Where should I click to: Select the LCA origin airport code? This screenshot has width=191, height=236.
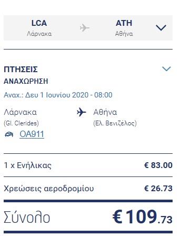pos(39,23)
